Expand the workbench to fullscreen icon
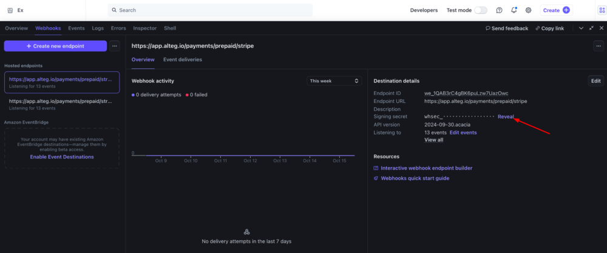The height and width of the screenshot is (253, 607). coord(591,28)
